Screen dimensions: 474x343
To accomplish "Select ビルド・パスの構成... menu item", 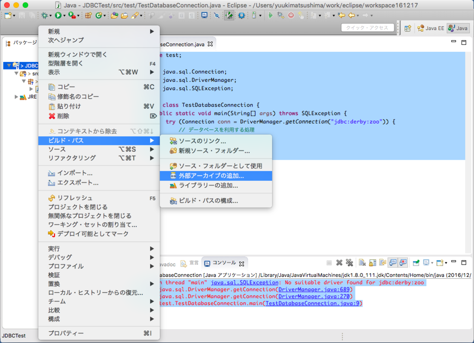I will click(216, 201).
